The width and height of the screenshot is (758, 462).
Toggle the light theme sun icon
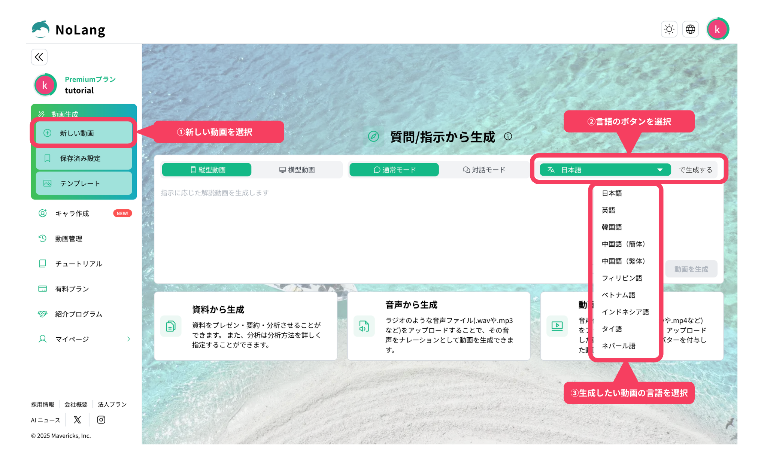point(669,29)
